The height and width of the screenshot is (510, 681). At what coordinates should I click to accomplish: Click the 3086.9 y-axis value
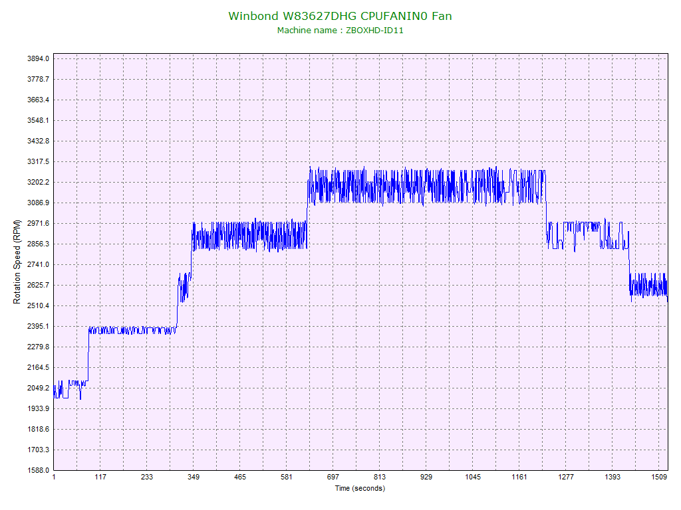point(38,203)
